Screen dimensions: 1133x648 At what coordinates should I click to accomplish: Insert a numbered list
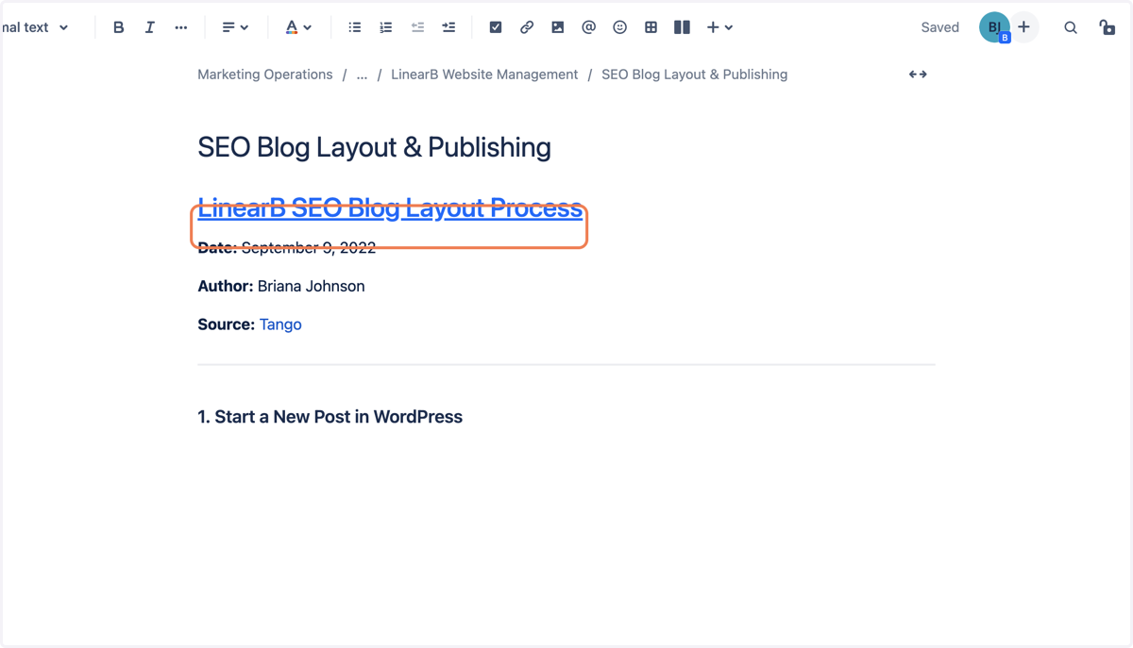[x=386, y=27]
